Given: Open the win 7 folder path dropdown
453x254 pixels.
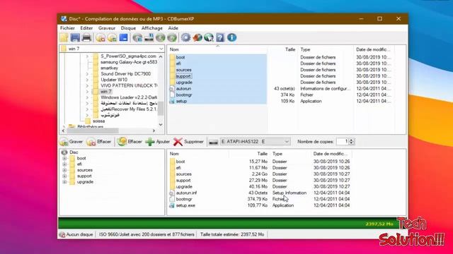Looking at the screenshot, I should 161,49.
